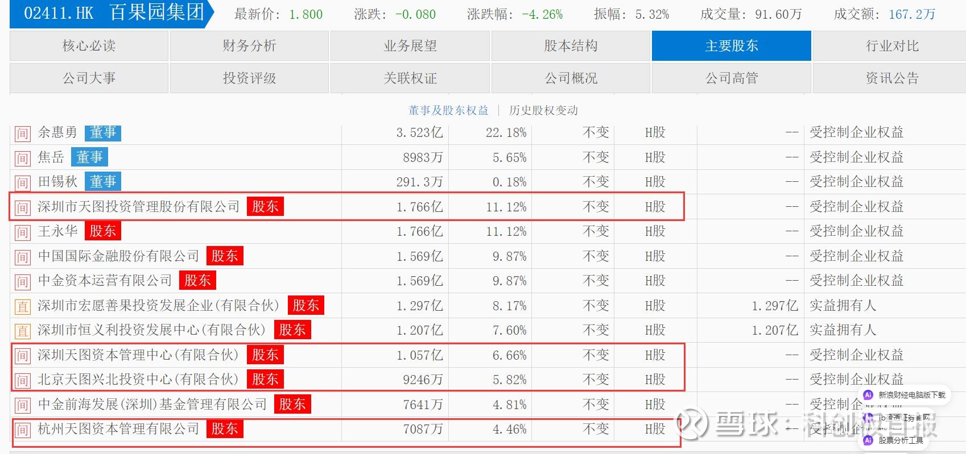Switch to the 业务展望 tab

pyautogui.click(x=410, y=45)
